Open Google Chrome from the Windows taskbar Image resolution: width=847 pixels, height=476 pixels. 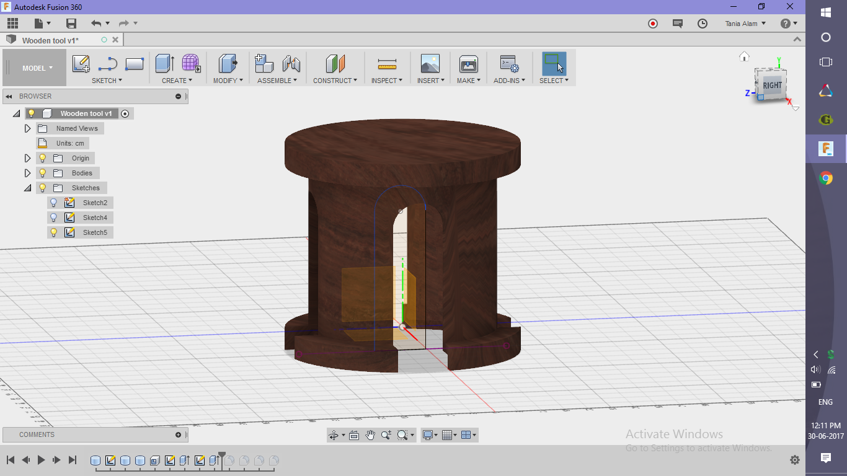click(826, 178)
